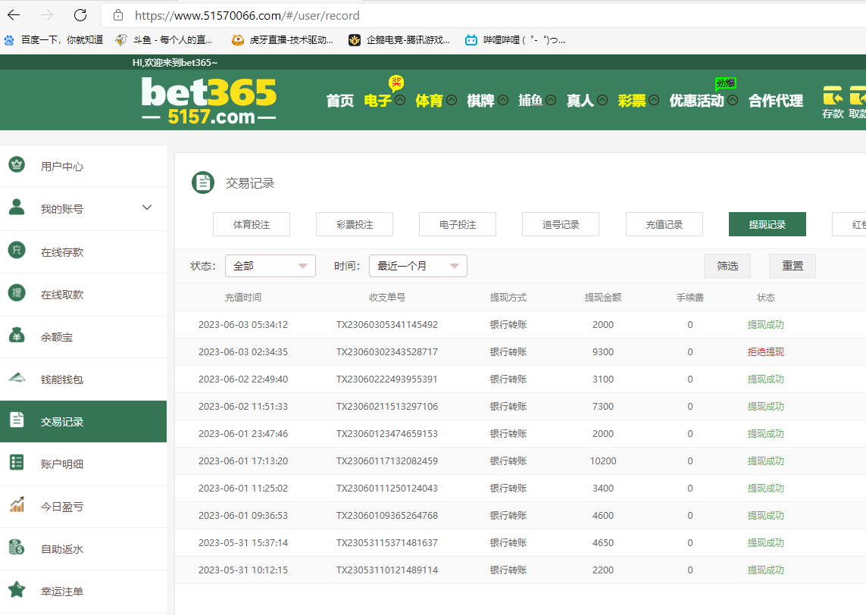Open the 时间 dropdown showing 最近一个月
This screenshot has height=615, width=866.
tap(417, 266)
